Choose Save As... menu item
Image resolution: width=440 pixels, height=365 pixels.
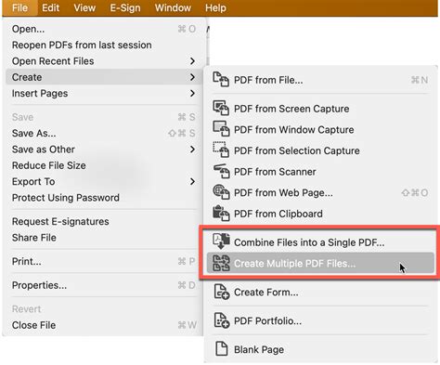104,133
